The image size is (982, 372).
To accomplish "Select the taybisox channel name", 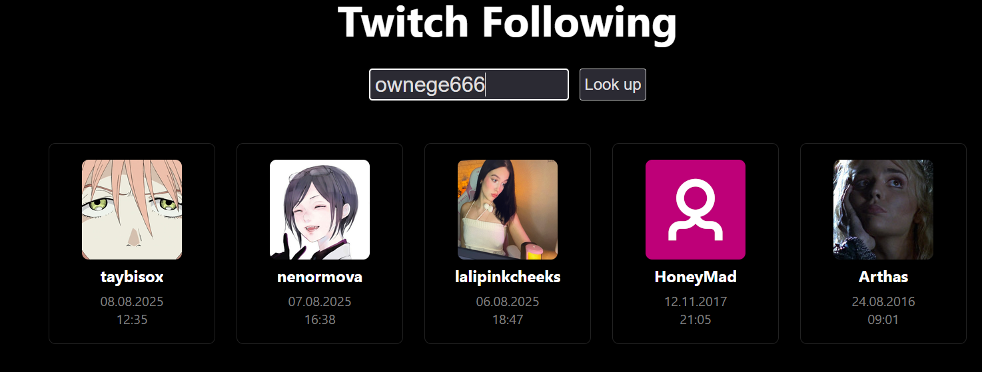I will pos(132,277).
